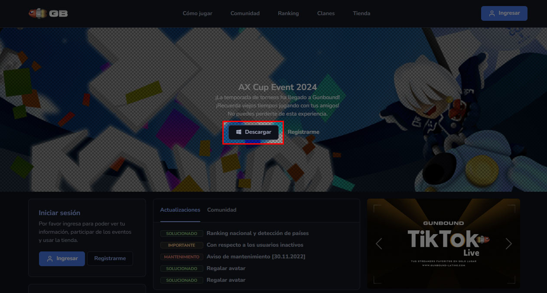Click SOLUCIONADO badge beside Ranking nacional post
Screen dimensions: 547x293
pyautogui.click(x=182, y=233)
